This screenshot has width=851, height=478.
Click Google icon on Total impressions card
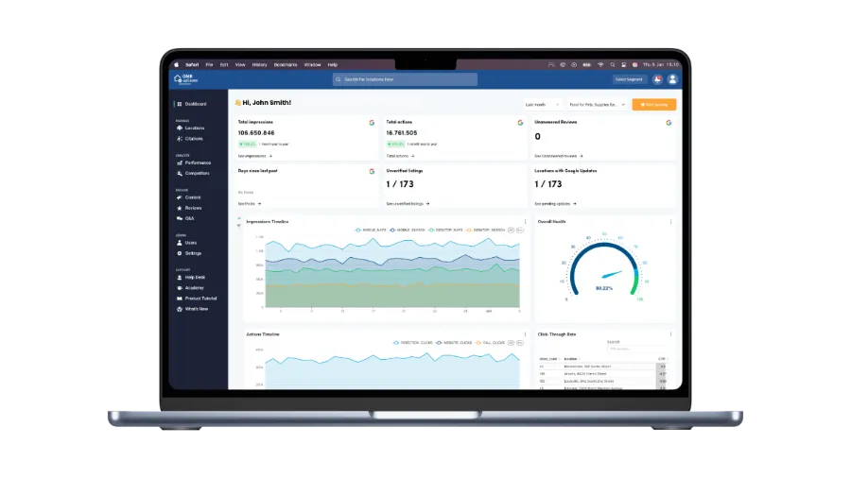[x=372, y=123]
